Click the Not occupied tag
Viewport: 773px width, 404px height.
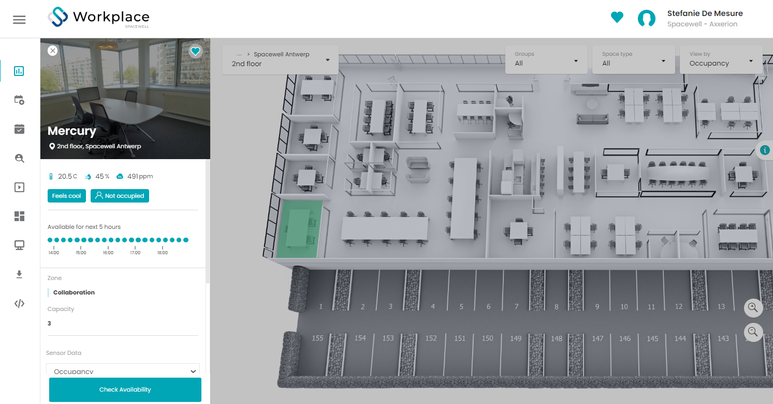[120, 196]
